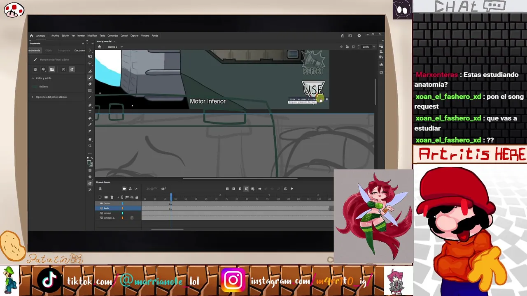Click the delete layer trash button
This screenshot has width=527, height=296.
click(x=112, y=197)
